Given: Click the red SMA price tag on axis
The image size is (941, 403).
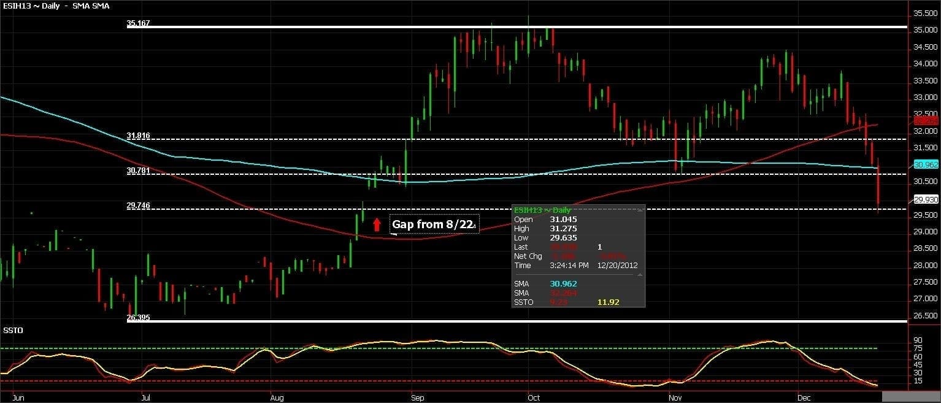Looking at the screenshot, I should tap(926, 121).
